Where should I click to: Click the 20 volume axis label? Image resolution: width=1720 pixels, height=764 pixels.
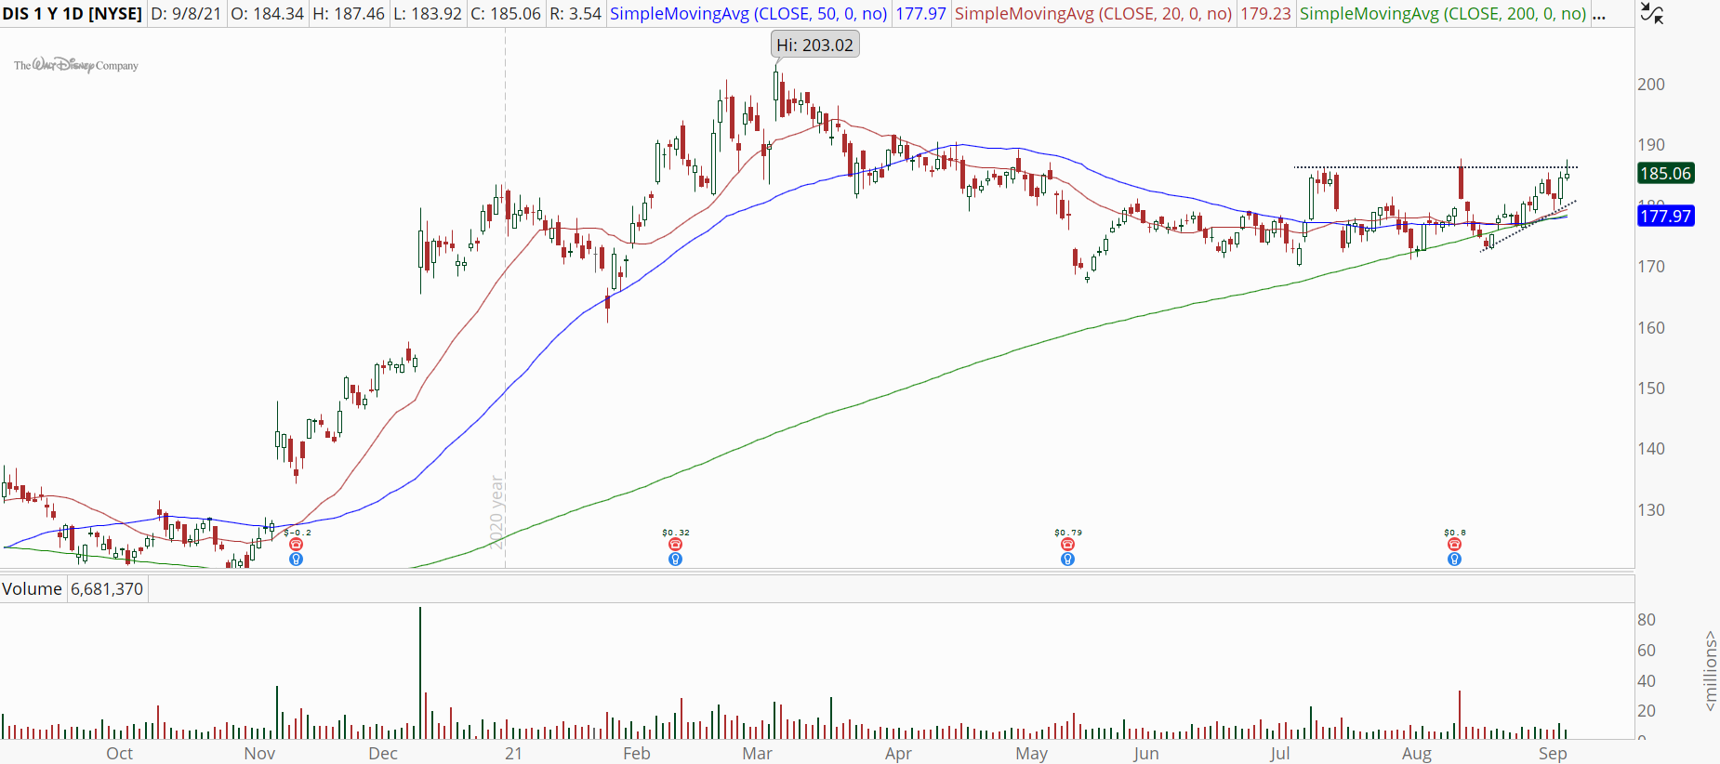coord(1647,711)
